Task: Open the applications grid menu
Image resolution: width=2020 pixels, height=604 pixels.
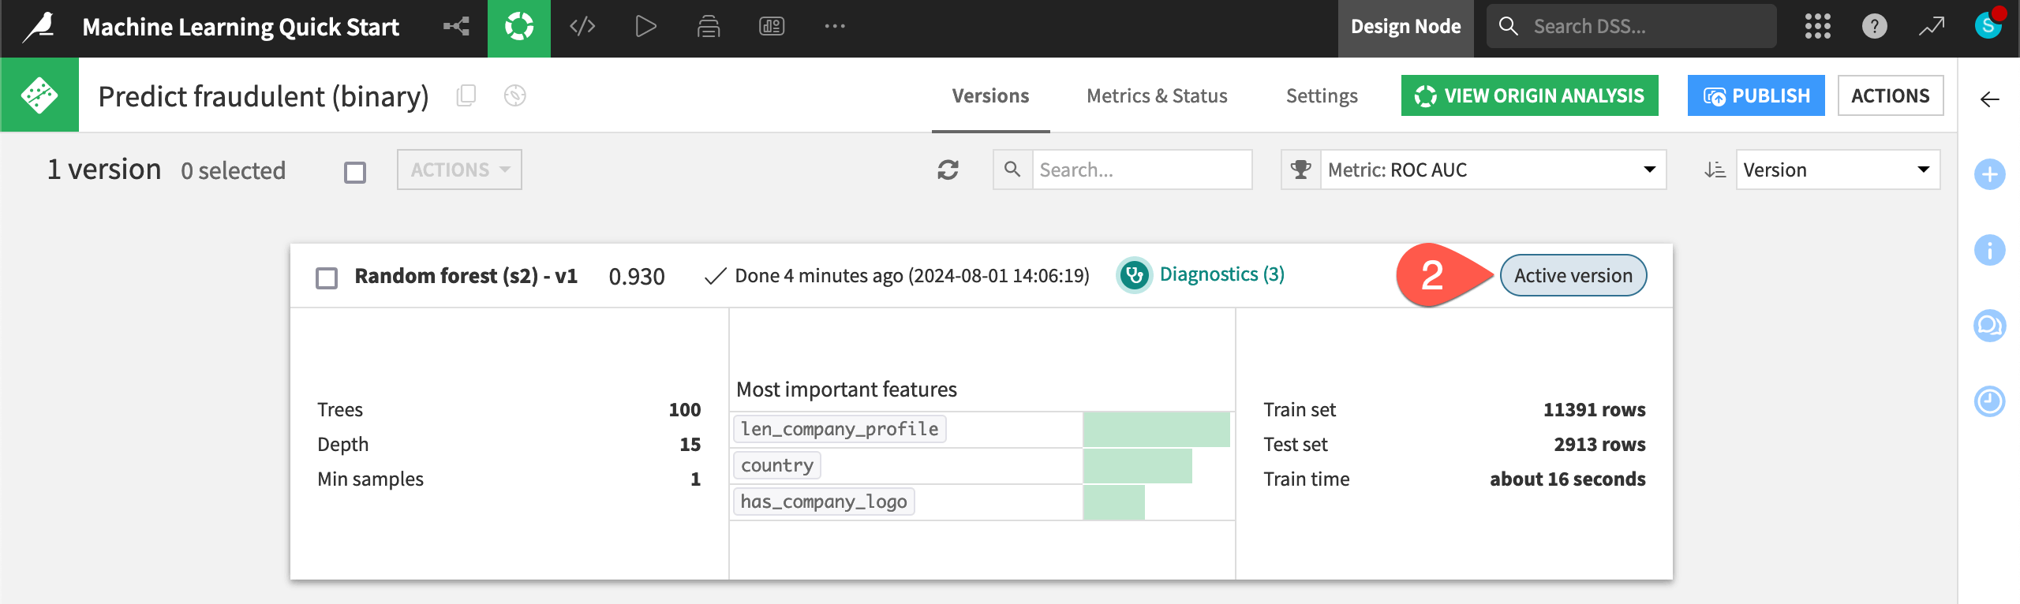Action: tap(1817, 27)
